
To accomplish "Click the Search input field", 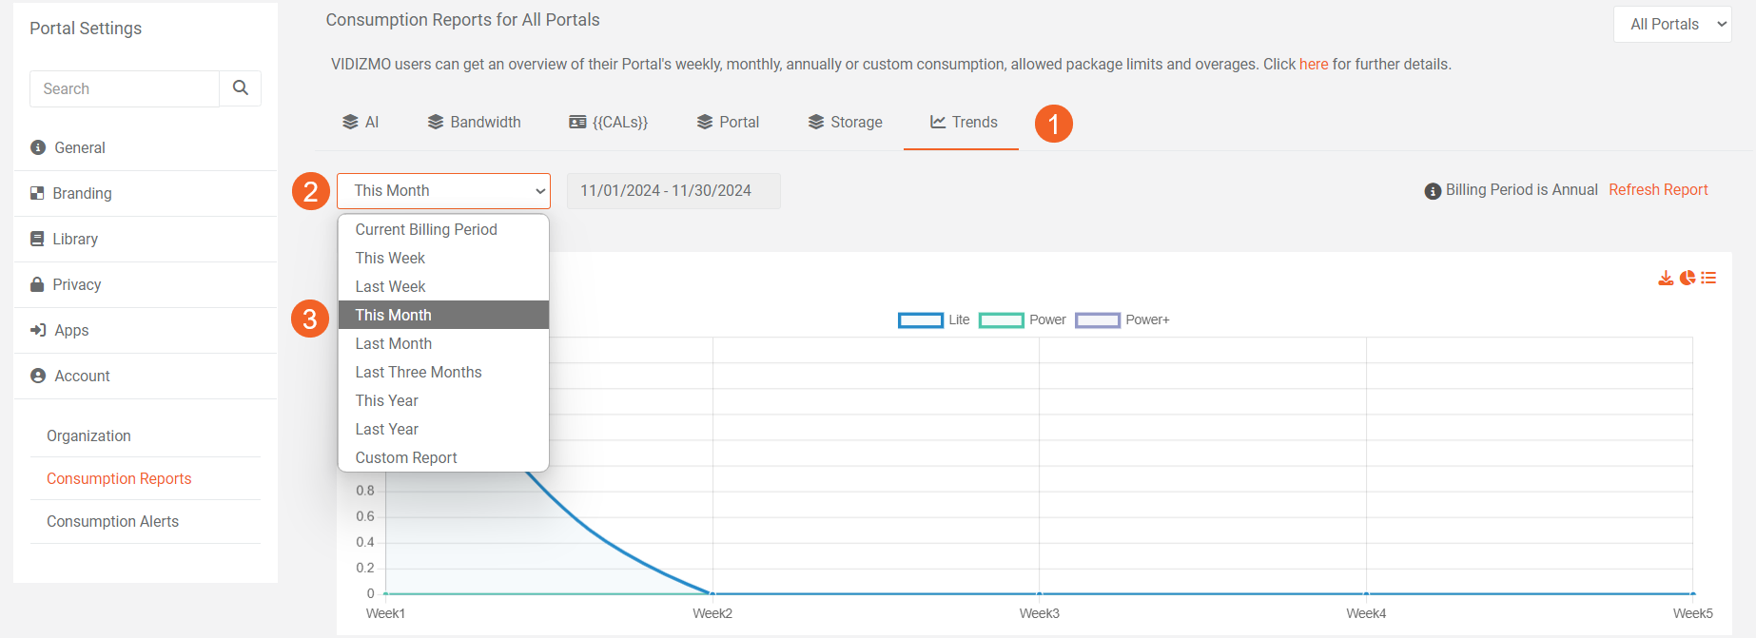I will 125,88.
